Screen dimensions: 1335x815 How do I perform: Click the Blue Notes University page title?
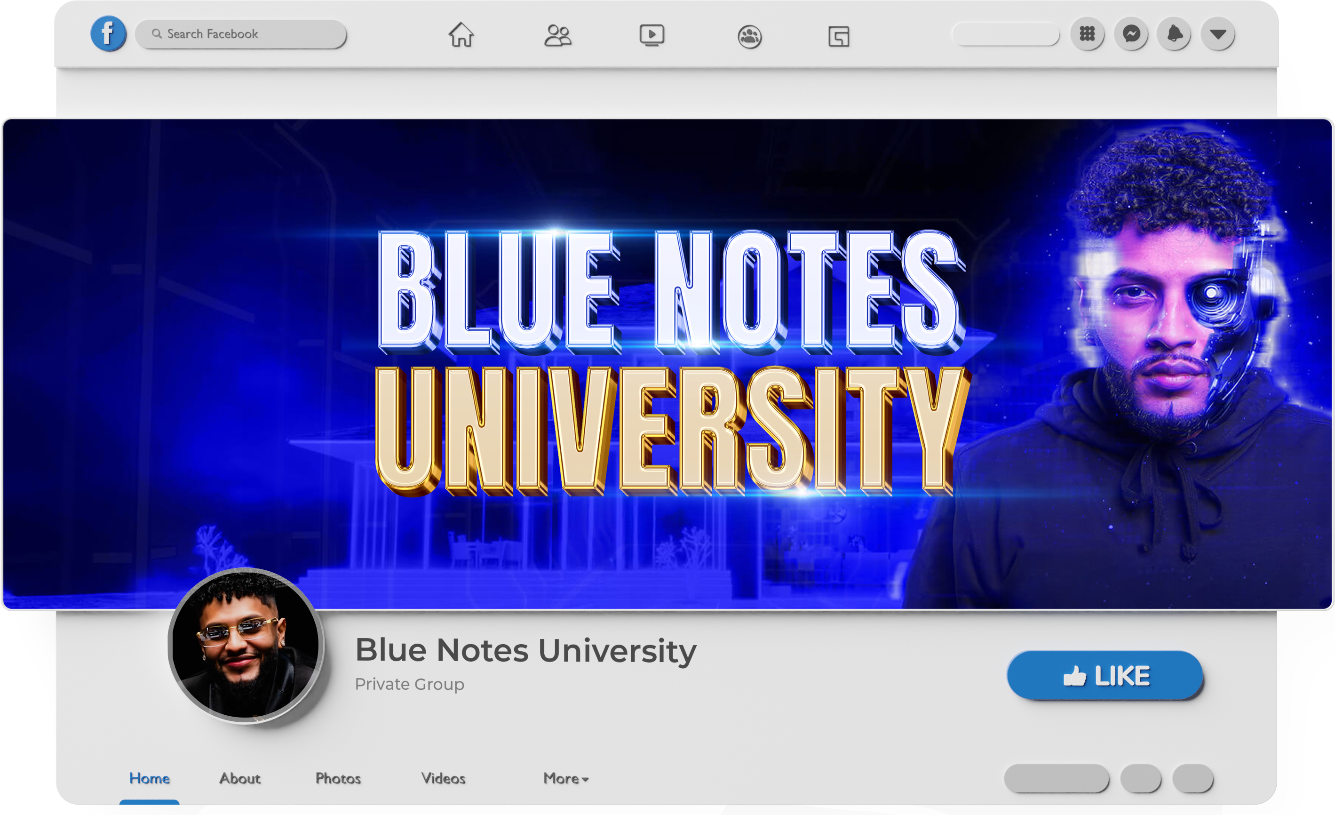point(525,650)
